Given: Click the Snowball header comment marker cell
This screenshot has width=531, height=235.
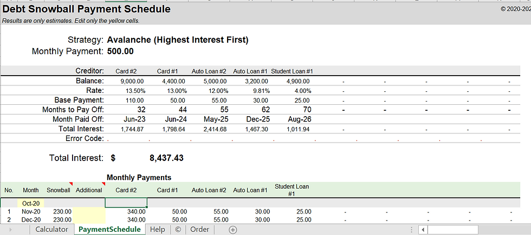Looking at the screenshot, I should tap(59, 190).
